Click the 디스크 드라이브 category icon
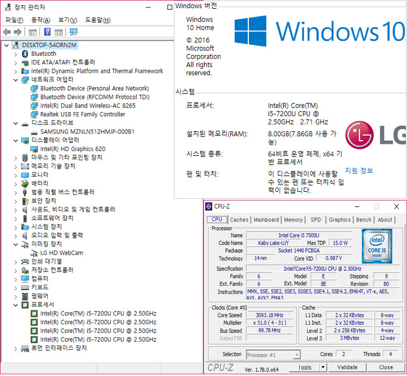The width and height of the screenshot is (407, 376). [x=25, y=124]
